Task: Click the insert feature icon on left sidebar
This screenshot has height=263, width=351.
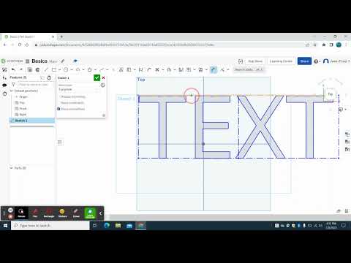Action: (x=4, y=77)
